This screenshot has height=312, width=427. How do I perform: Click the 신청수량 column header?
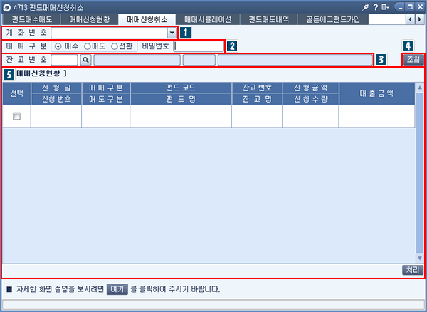tap(311, 99)
